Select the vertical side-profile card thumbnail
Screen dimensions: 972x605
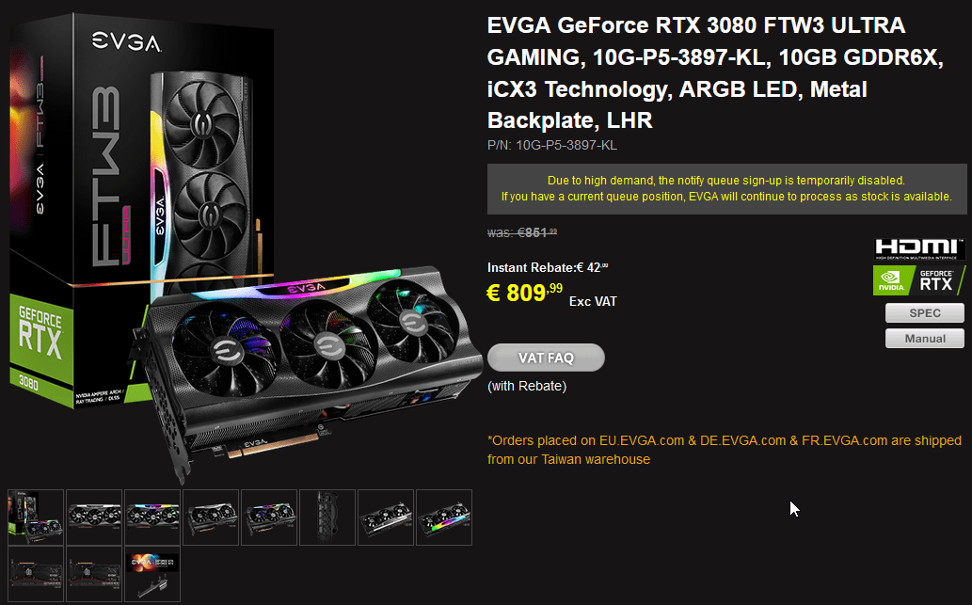pos(327,517)
